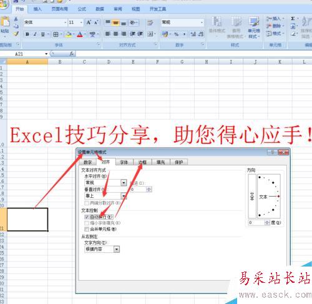The height and width of the screenshot is (304, 312).
Task: Click the 格式 format cells ribbon button
Action: click(x=275, y=33)
